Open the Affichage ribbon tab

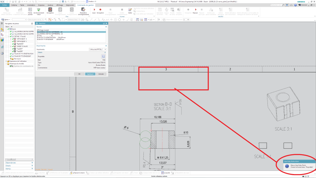60,5
